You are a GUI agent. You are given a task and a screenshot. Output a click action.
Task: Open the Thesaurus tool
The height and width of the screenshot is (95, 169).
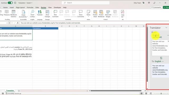[7, 13]
